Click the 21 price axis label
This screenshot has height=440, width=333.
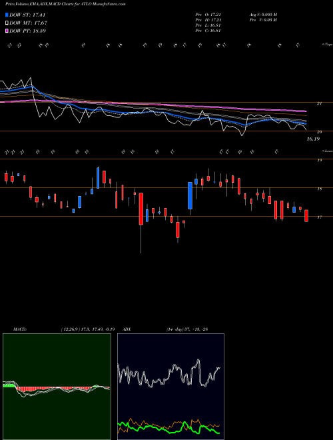point(319,103)
